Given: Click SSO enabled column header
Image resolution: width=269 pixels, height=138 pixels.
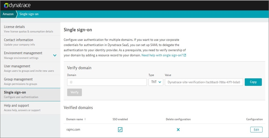Looking at the screenshot, I should (x=120, y=119).
